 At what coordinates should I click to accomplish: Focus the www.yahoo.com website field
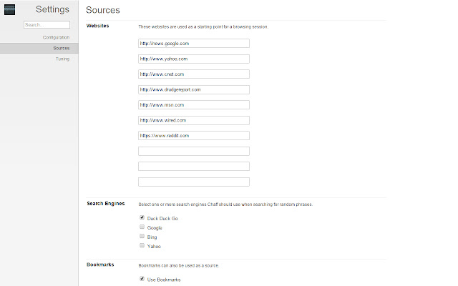pyautogui.click(x=194, y=59)
